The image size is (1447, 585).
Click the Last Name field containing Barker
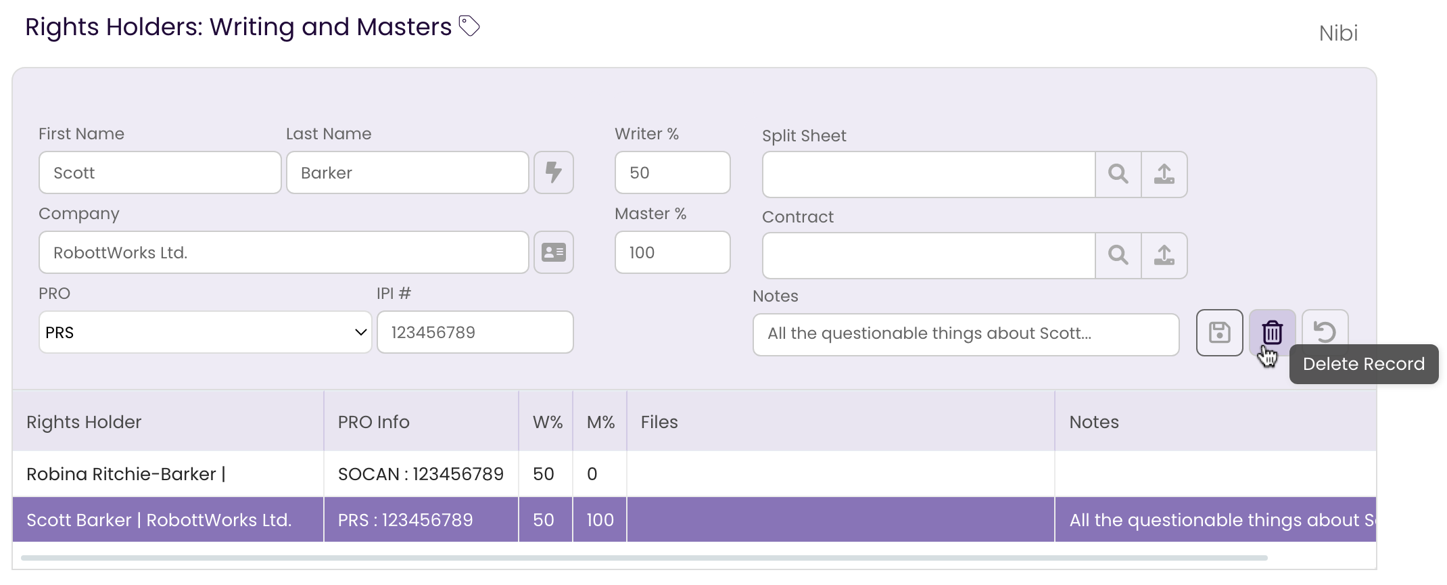click(408, 172)
